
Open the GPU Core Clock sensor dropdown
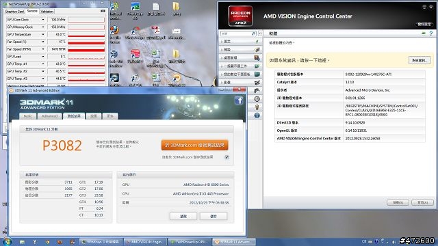[x=43, y=20]
